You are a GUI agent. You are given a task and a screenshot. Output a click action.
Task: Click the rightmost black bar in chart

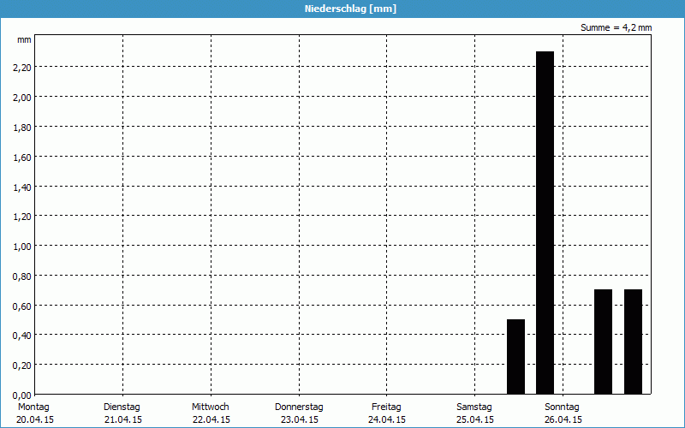click(x=633, y=342)
